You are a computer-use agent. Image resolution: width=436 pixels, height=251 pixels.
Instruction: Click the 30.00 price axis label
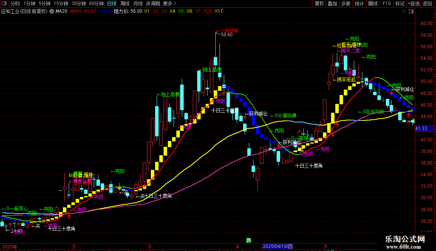coord(426,198)
